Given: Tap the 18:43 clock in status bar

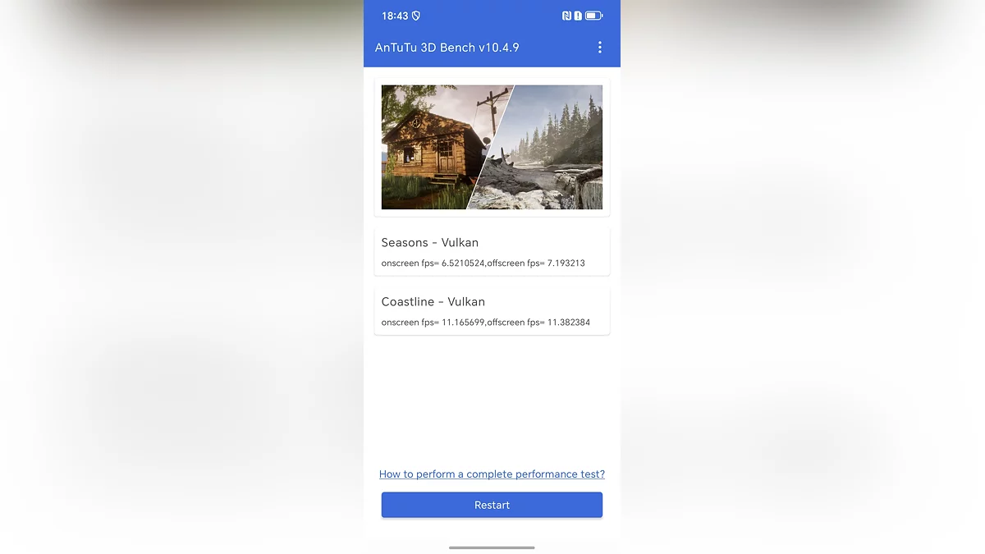Looking at the screenshot, I should [x=395, y=16].
